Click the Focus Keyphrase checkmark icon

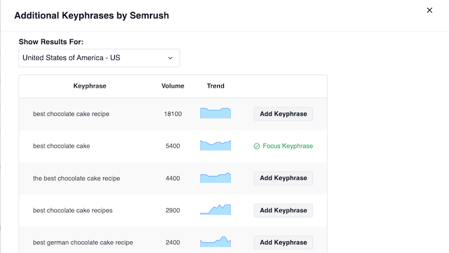[257, 146]
